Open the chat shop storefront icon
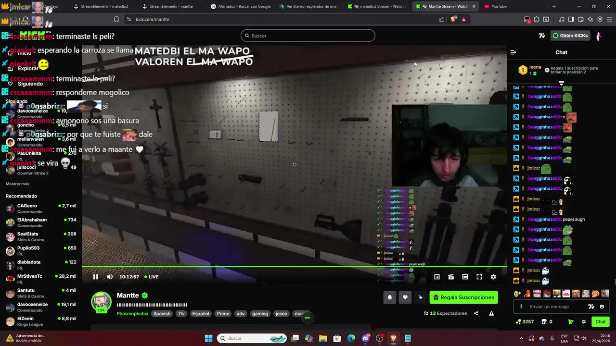This screenshot has width=616, height=346. (544, 321)
